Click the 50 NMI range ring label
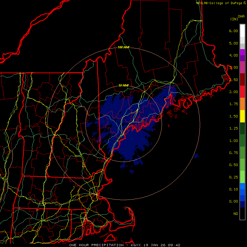 point(123,85)
